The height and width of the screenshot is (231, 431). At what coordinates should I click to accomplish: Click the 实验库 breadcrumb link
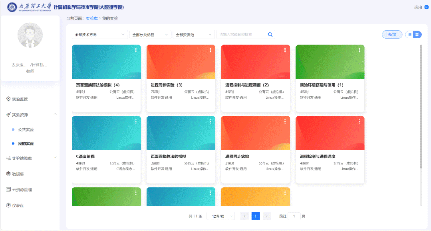(x=91, y=18)
